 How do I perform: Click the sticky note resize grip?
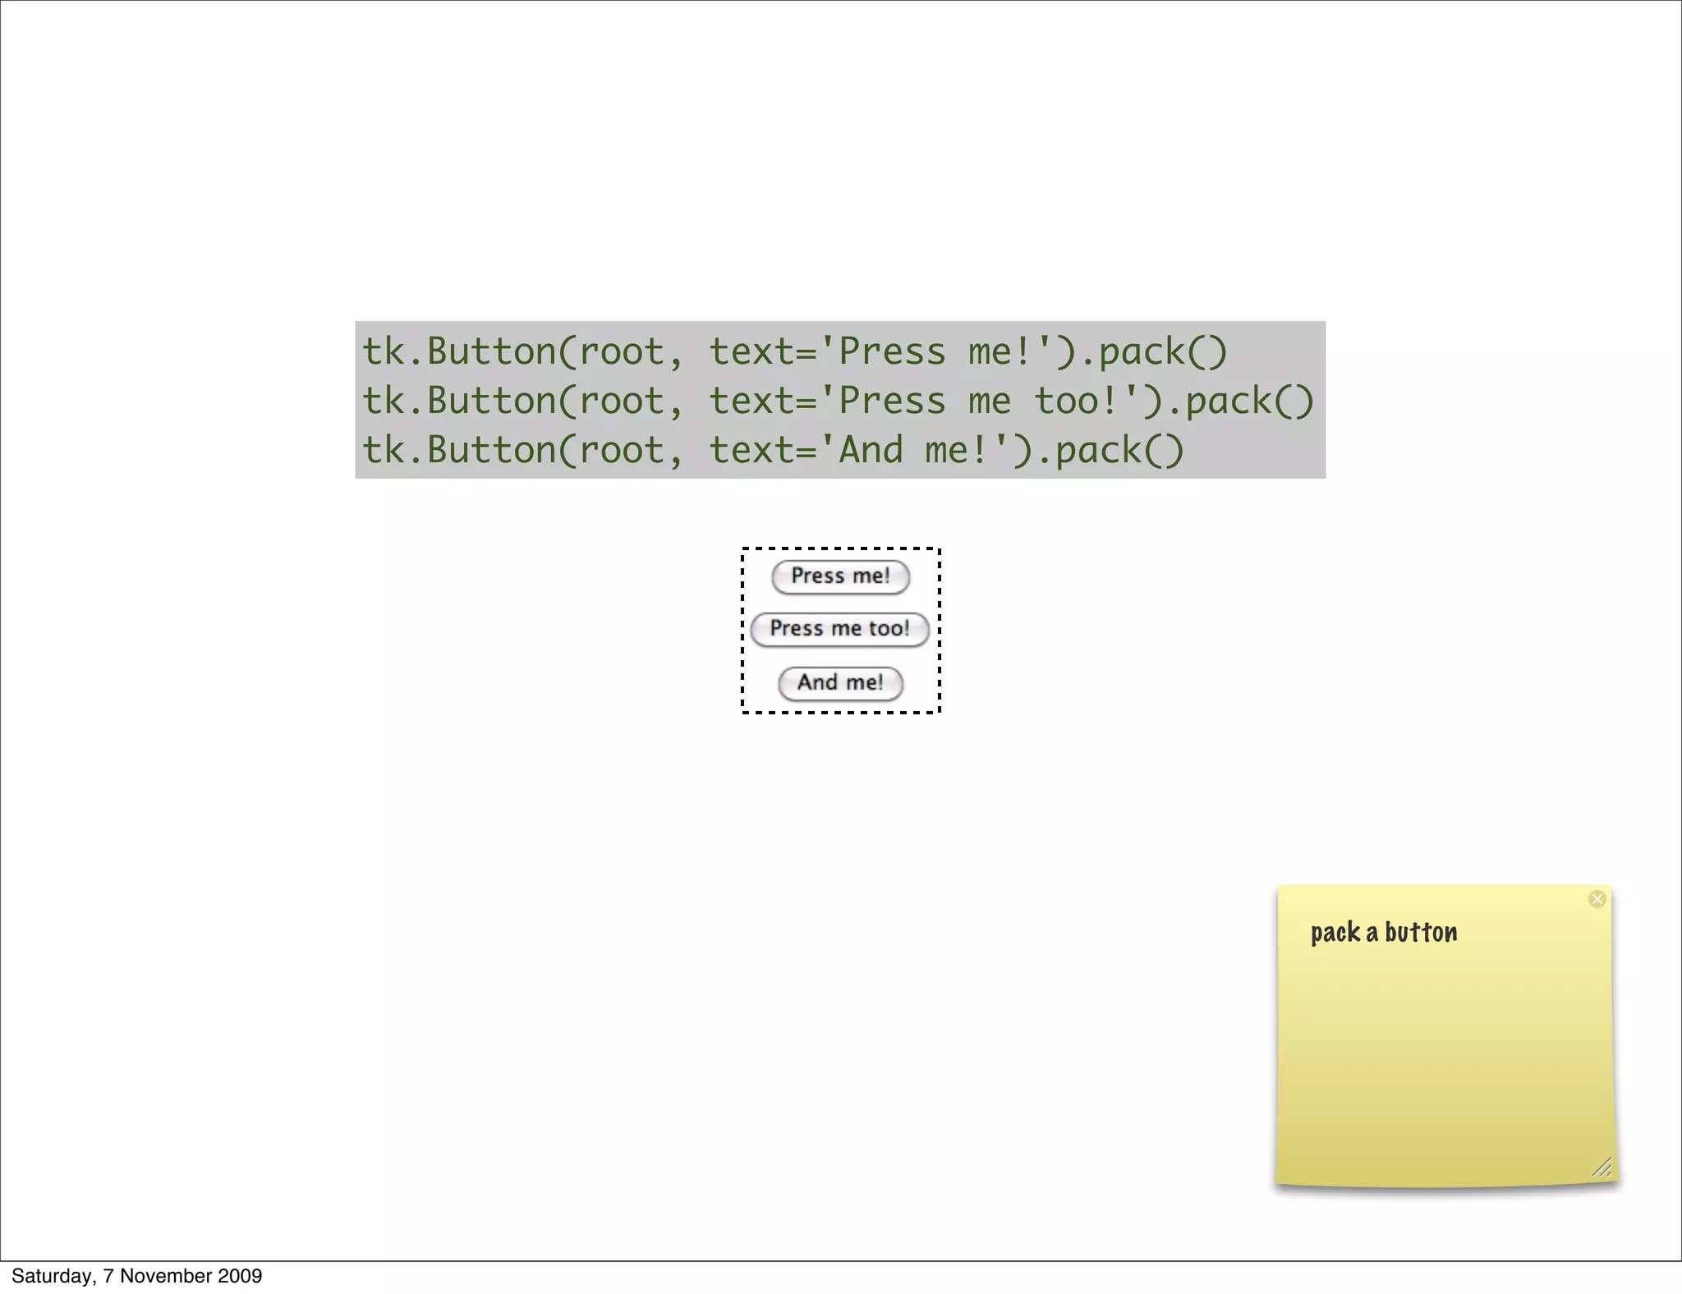(x=1602, y=1167)
